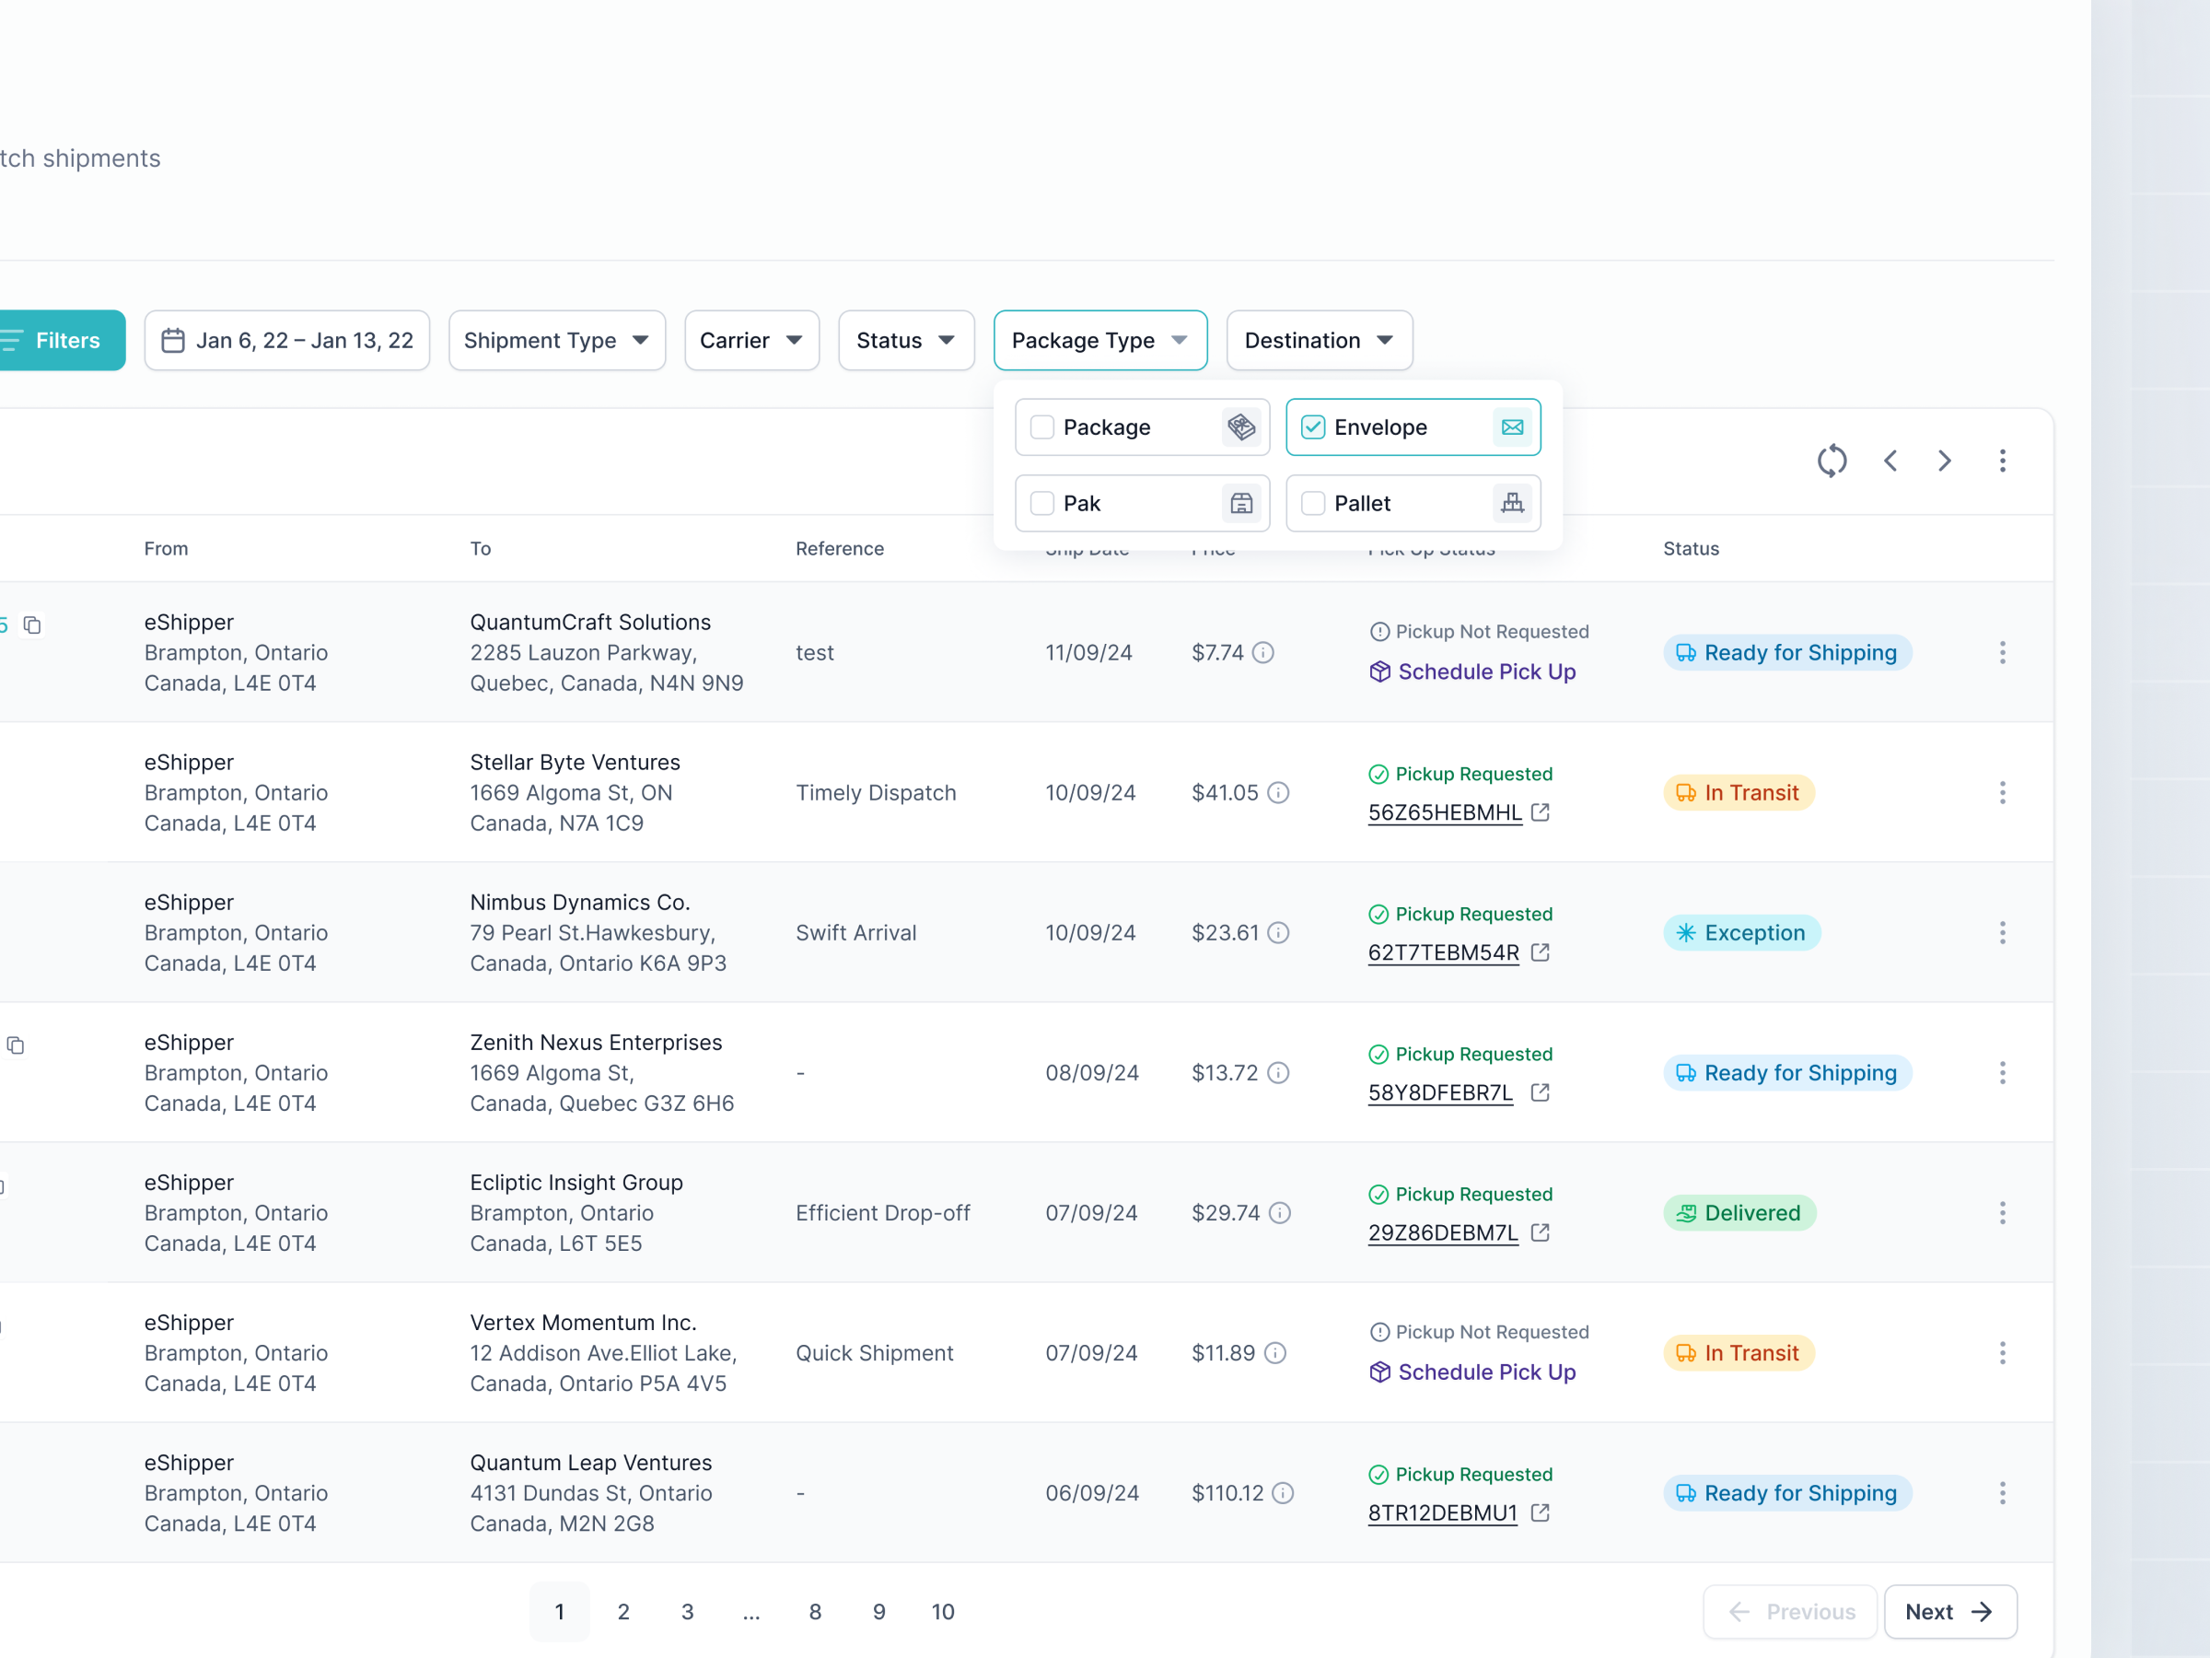
Task: Open the Status filter dropdown
Action: (905, 340)
